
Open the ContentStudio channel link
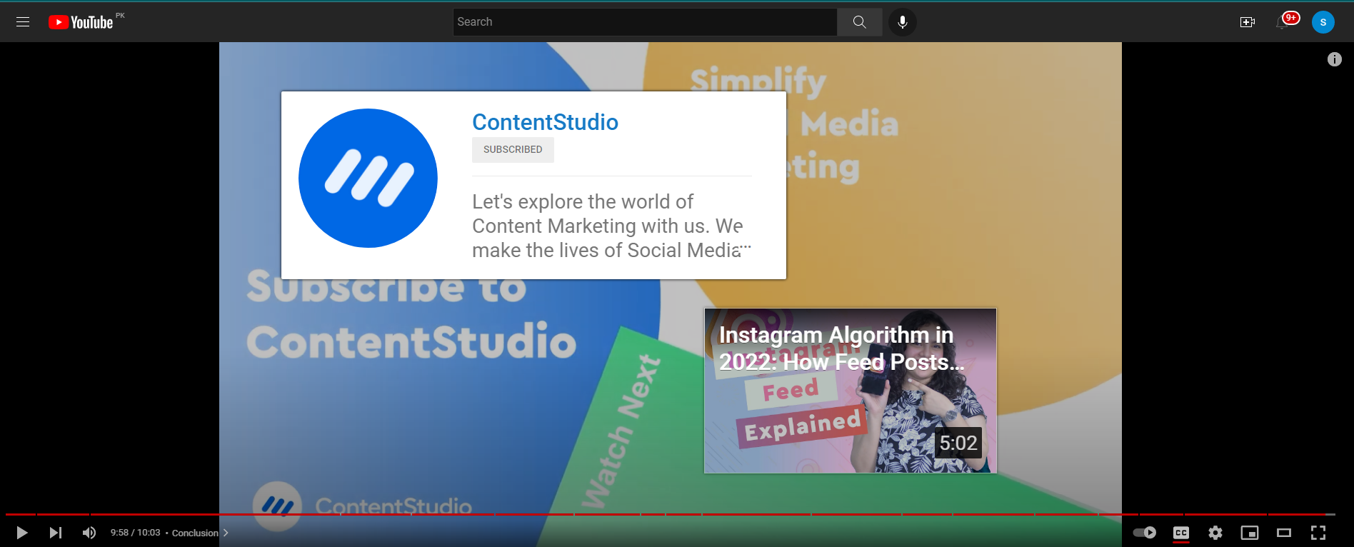coord(545,122)
